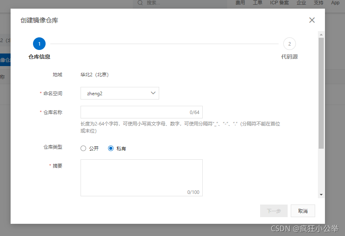Open the 企业 menu in the top bar
Screen dimensions: 345x236
click(301, 3)
